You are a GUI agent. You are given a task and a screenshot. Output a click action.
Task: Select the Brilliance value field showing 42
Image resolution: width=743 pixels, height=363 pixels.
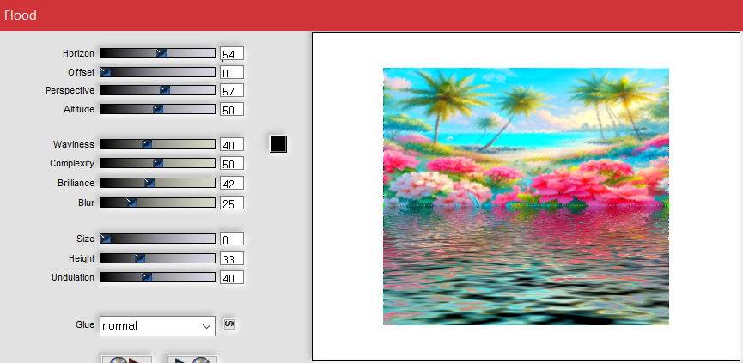pyautogui.click(x=232, y=183)
